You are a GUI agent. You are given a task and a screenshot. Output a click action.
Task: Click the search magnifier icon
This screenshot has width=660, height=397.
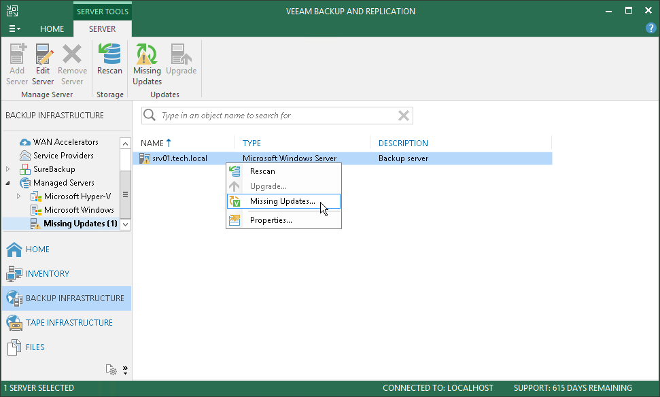(150, 115)
